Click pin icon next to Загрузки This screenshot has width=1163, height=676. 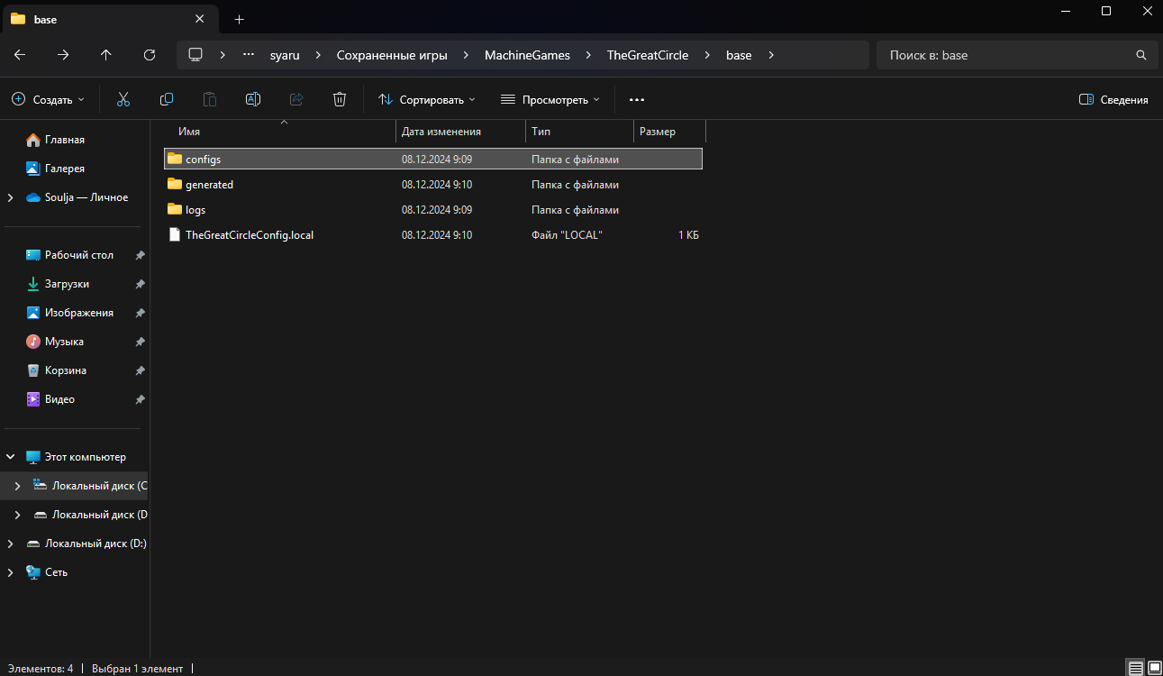[140, 284]
